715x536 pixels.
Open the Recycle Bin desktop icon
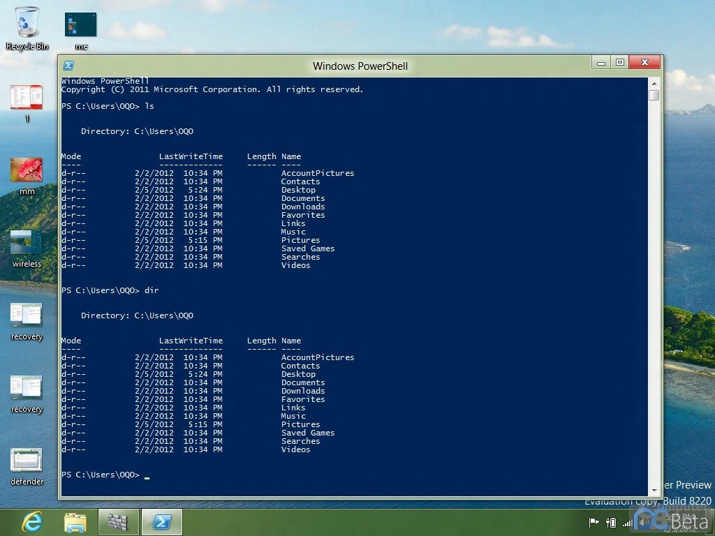point(27,24)
